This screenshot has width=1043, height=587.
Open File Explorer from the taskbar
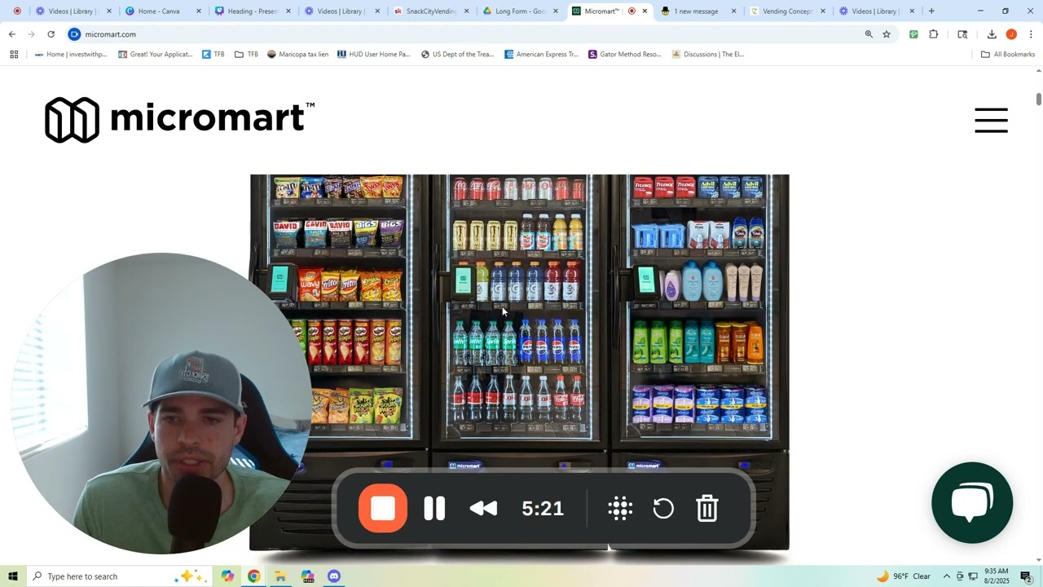tap(280, 576)
